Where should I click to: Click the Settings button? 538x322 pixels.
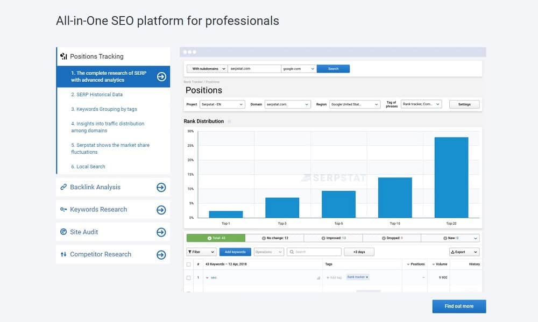tap(464, 104)
